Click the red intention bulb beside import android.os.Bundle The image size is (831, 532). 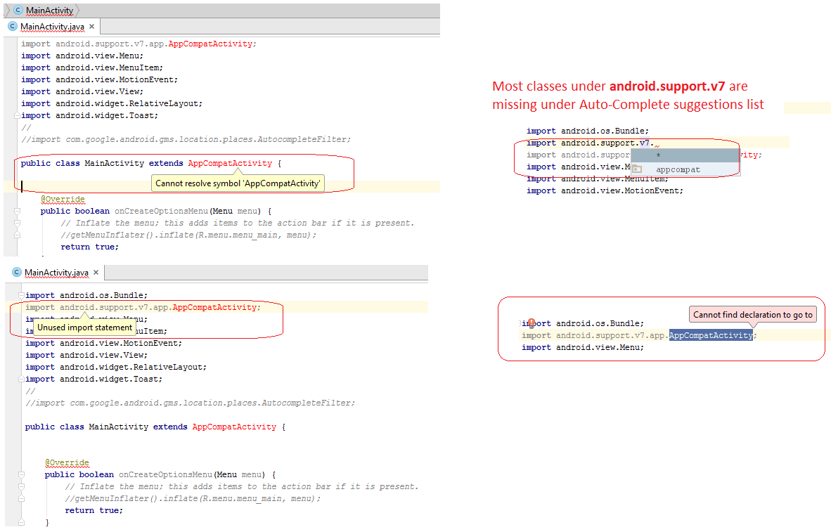(x=532, y=322)
